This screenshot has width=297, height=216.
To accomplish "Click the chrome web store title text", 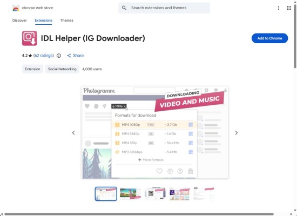I will point(37,8).
